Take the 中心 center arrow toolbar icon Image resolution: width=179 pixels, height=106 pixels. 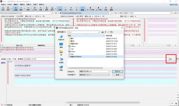tap(71, 9)
